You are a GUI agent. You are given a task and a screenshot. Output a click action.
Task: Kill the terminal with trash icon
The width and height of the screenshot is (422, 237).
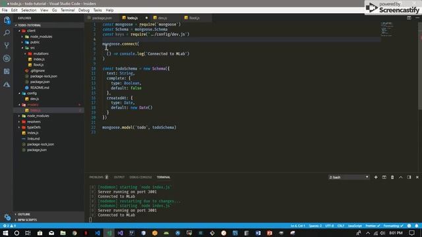click(392, 177)
